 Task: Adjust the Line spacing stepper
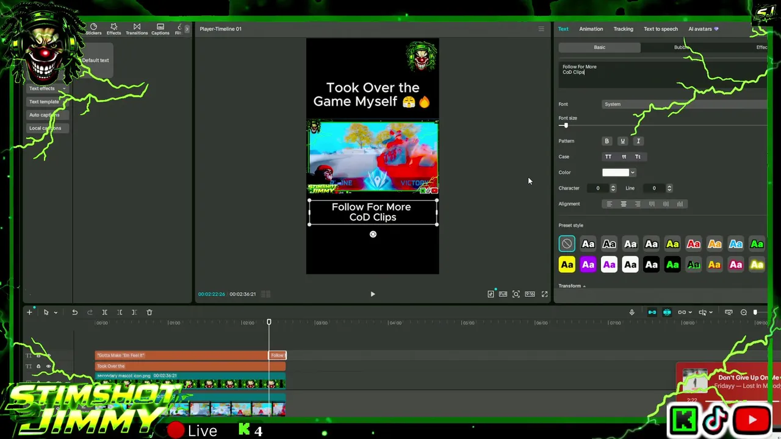(669, 188)
